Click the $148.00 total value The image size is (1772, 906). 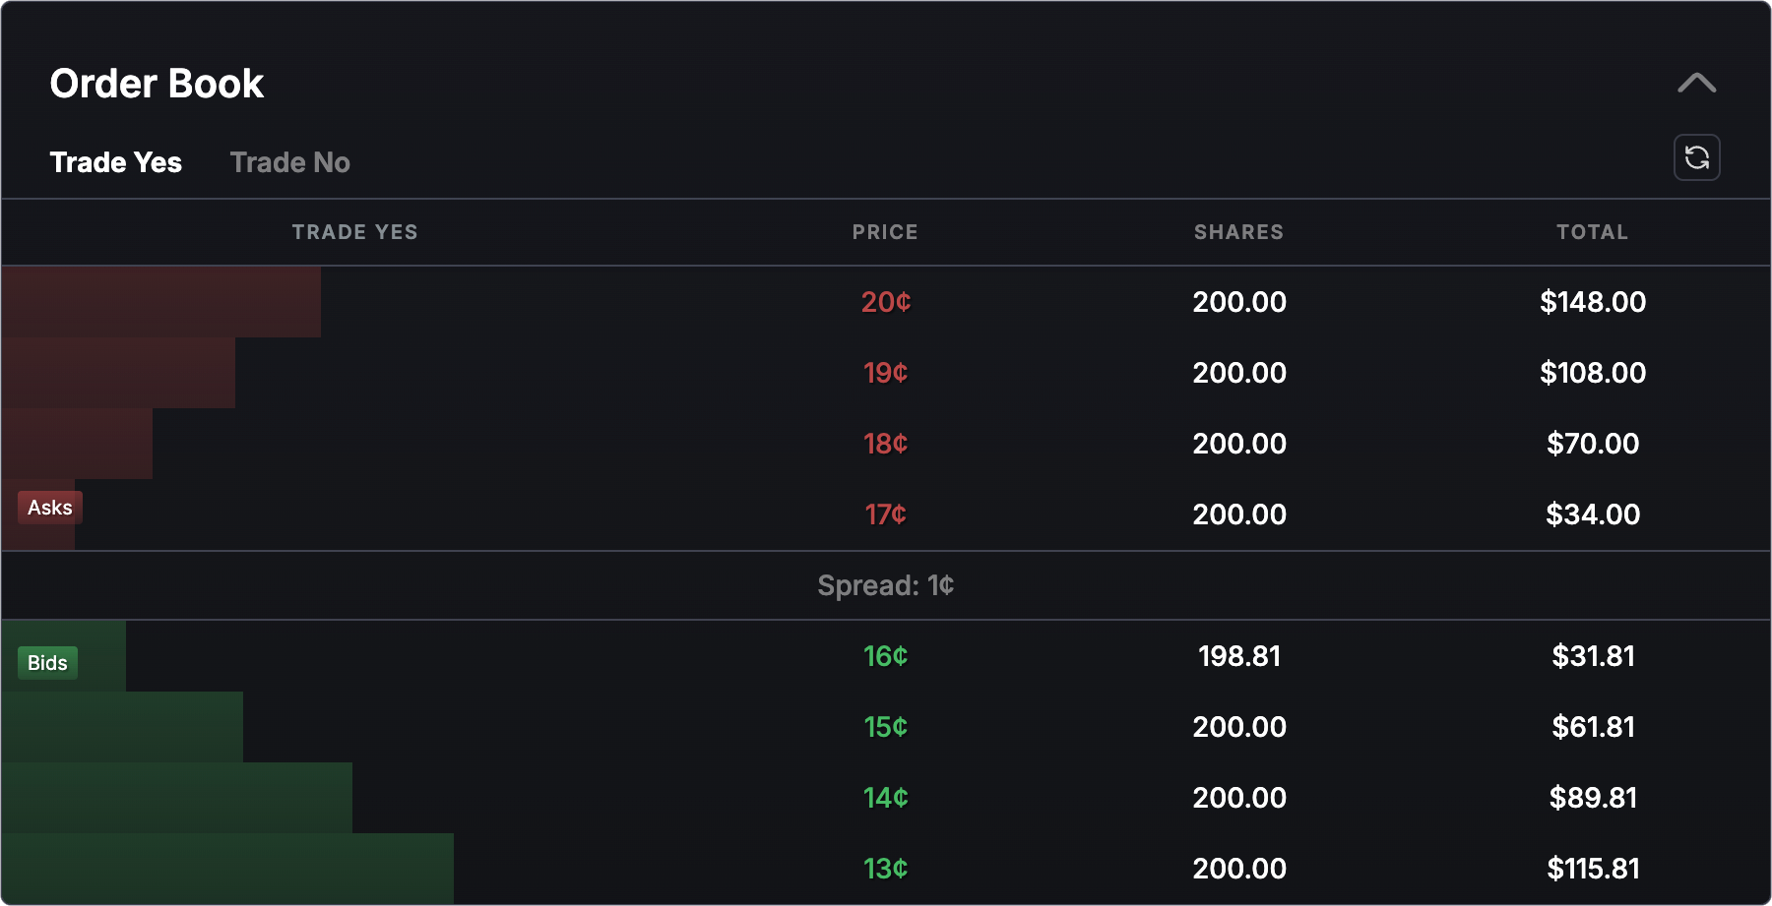[x=1594, y=302]
